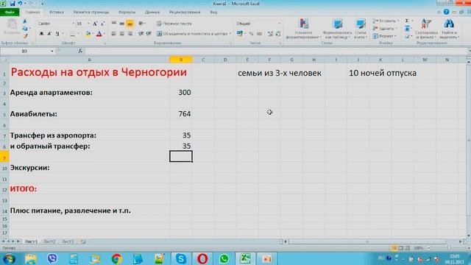Decrease font size with the small A icon

[x=102, y=24]
